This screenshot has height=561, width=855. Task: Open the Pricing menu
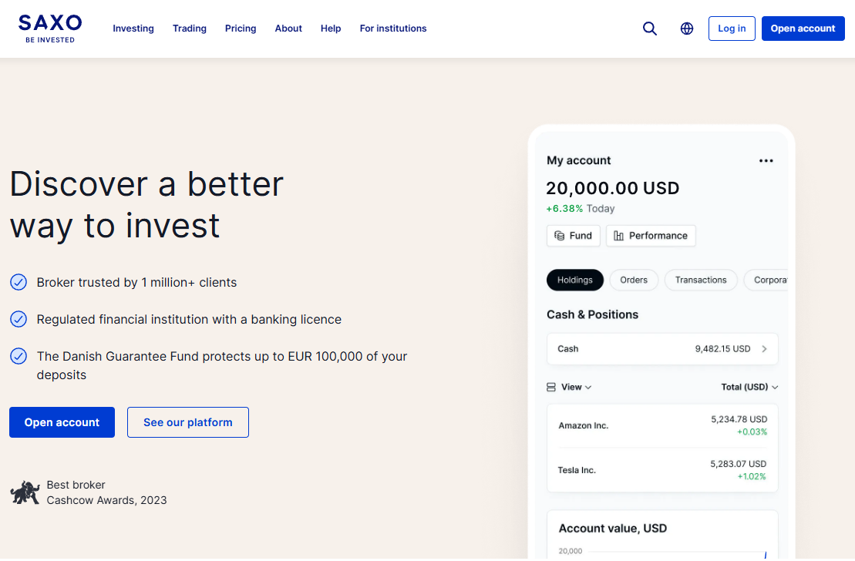(241, 29)
